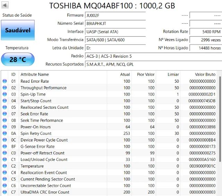Click the status icon for Power-On Hours
The height and width of the screenshot is (196, 222).
(5, 127)
